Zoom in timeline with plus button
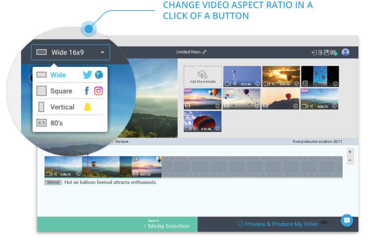Image resolution: width=384 pixels, height=239 pixels. (x=350, y=152)
